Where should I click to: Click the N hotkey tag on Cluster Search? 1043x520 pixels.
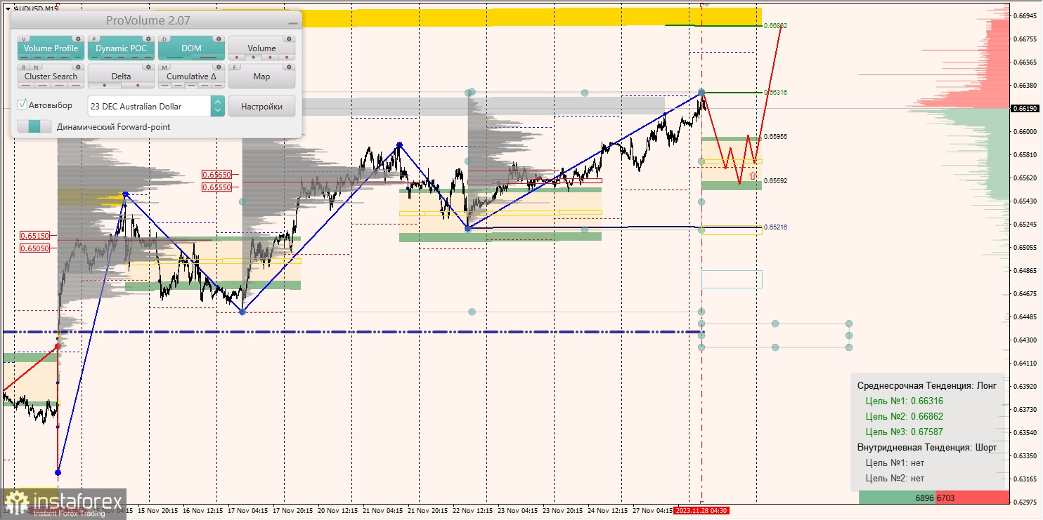35,67
